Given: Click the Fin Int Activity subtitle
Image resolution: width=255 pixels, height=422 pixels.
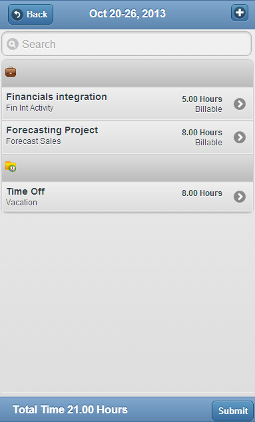Looking at the screenshot, I should tap(30, 108).
